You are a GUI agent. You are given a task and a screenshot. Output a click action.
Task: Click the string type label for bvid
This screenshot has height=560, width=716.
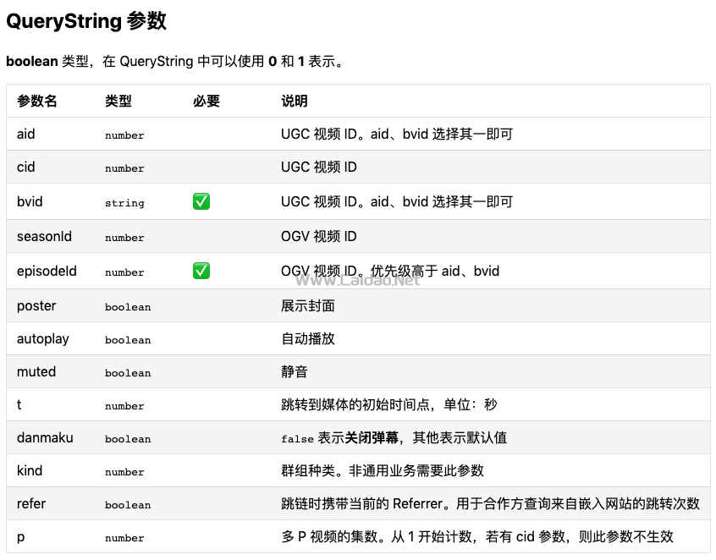pyautogui.click(x=124, y=203)
